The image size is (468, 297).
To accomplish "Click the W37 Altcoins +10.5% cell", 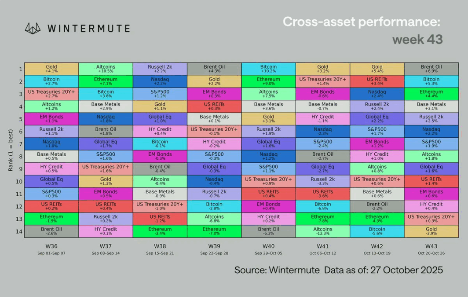I will point(106,69).
